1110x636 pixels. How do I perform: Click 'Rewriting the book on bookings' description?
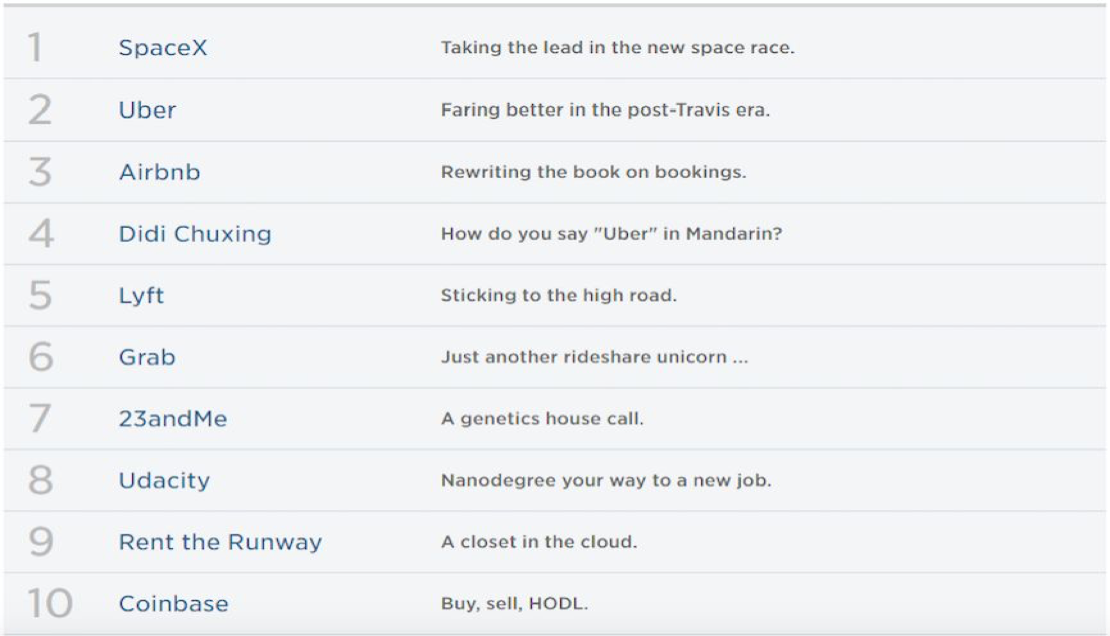(594, 172)
